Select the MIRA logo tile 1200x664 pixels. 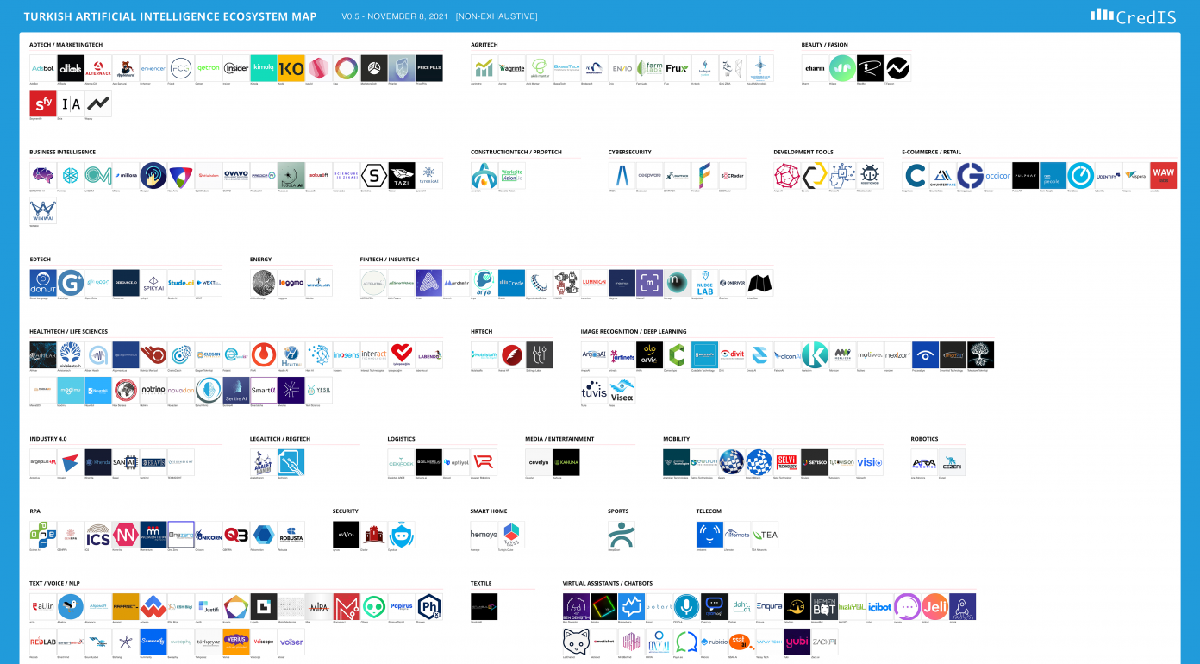click(319, 606)
